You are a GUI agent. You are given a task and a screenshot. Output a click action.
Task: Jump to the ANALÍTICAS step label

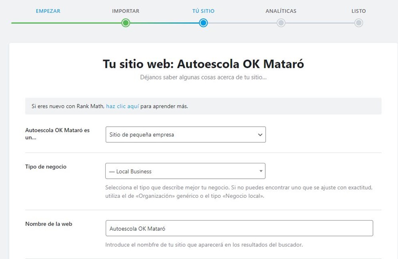tap(281, 11)
